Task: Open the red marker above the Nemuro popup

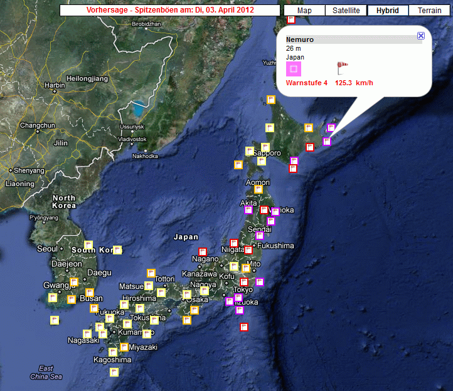Action: [x=291, y=19]
